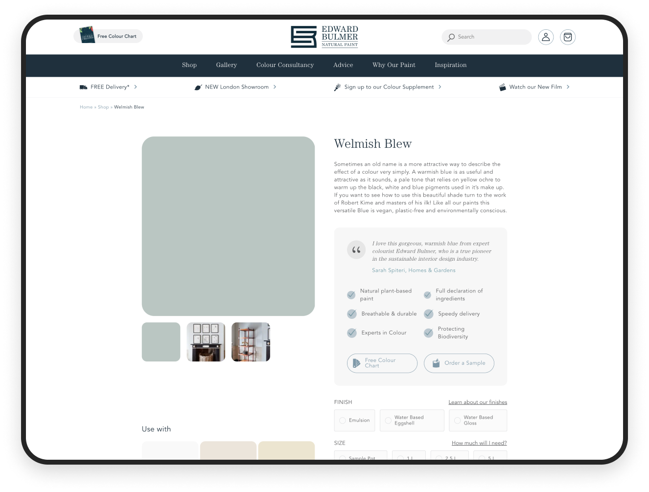This screenshot has height=492, width=649.
Task: Select the white Use with swatch
Action: (170, 450)
